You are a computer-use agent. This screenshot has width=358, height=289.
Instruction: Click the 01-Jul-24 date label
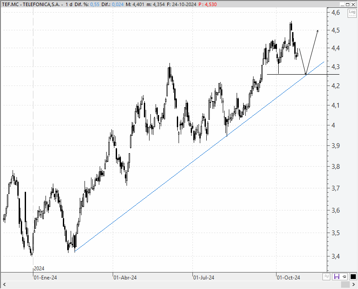coord(204,278)
